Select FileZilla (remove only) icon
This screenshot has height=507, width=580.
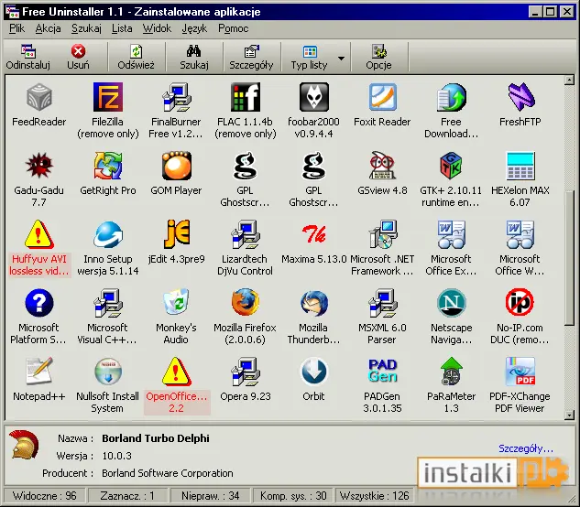pos(107,98)
